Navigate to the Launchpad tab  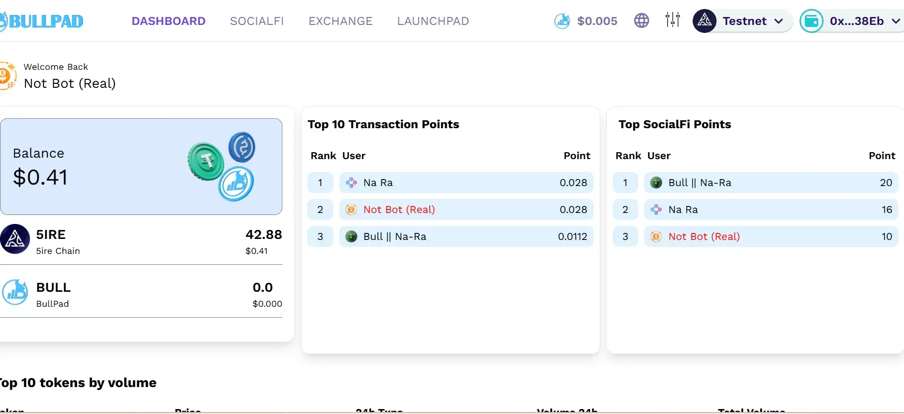pos(433,21)
